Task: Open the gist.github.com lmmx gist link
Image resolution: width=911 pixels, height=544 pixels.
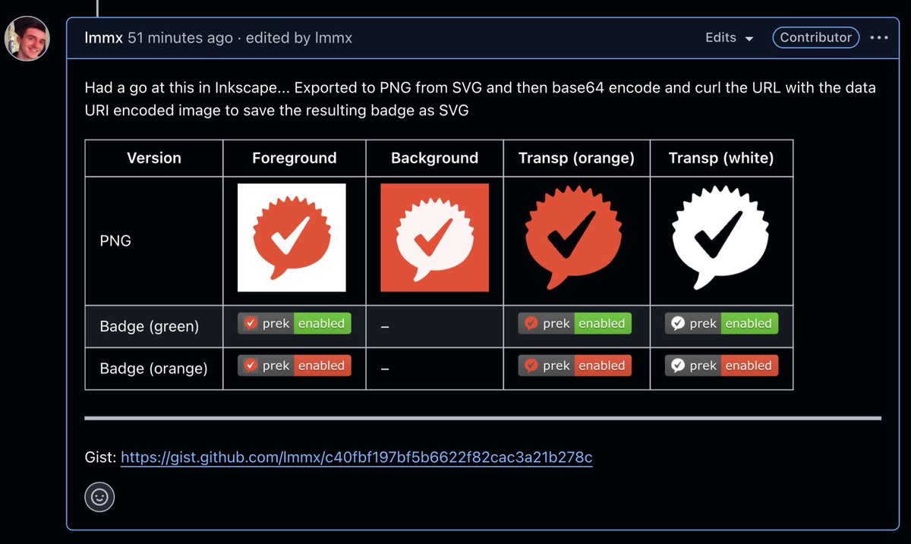Action: point(357,458)
